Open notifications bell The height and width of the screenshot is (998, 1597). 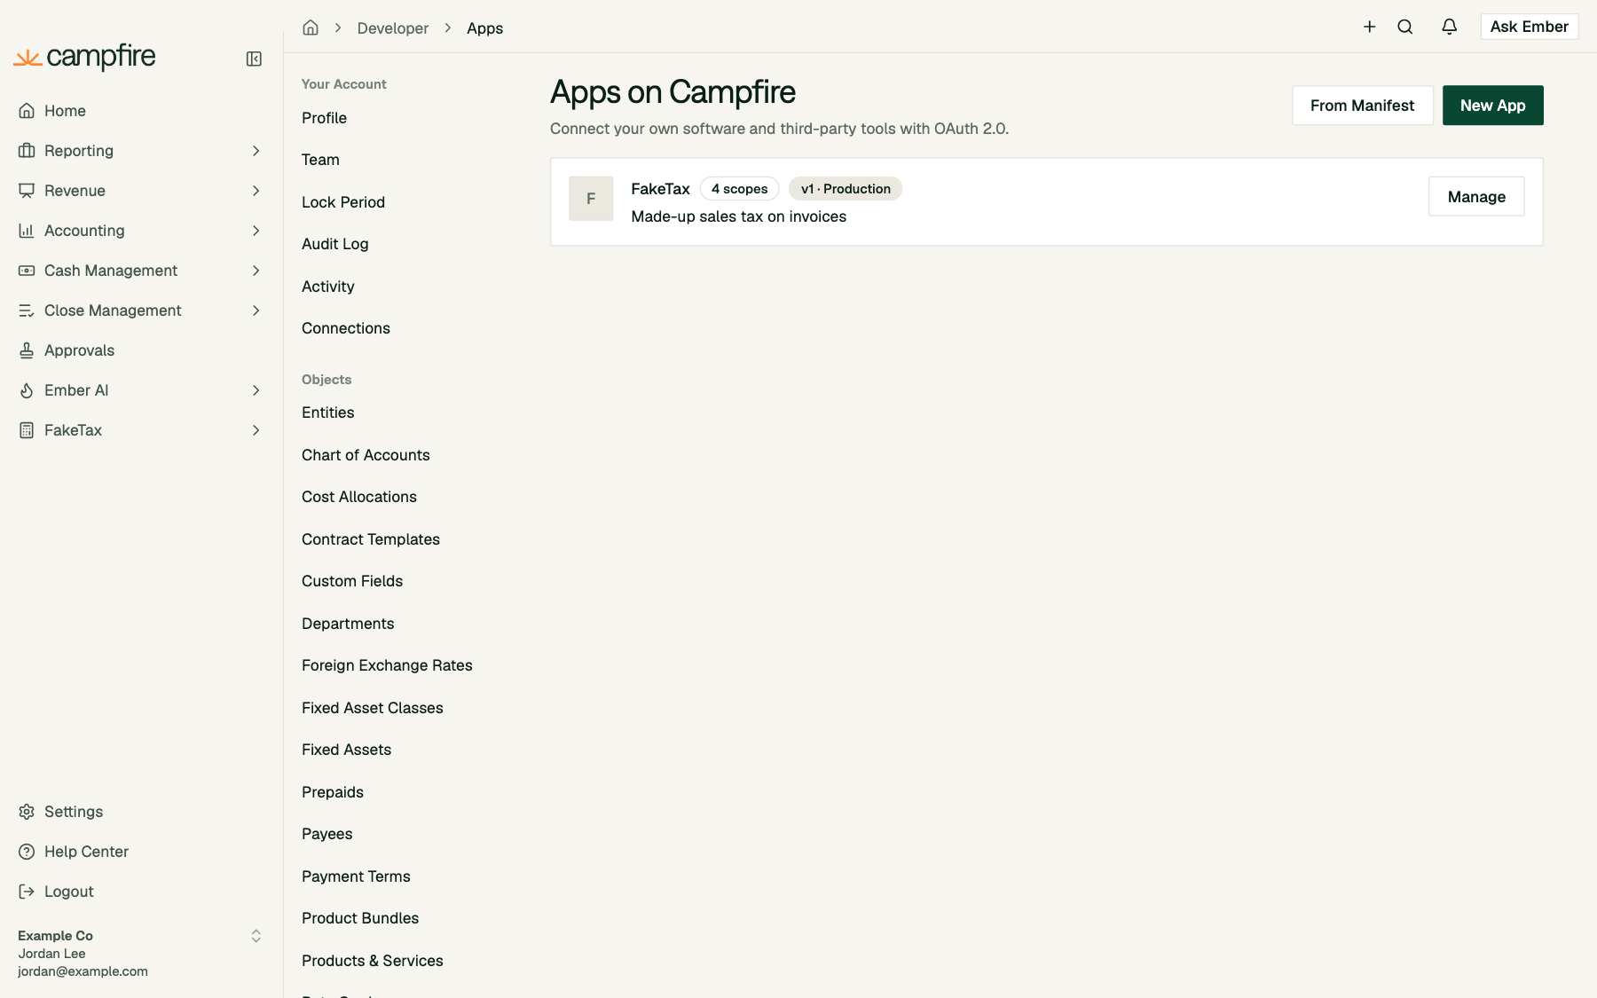(1450, 27)
